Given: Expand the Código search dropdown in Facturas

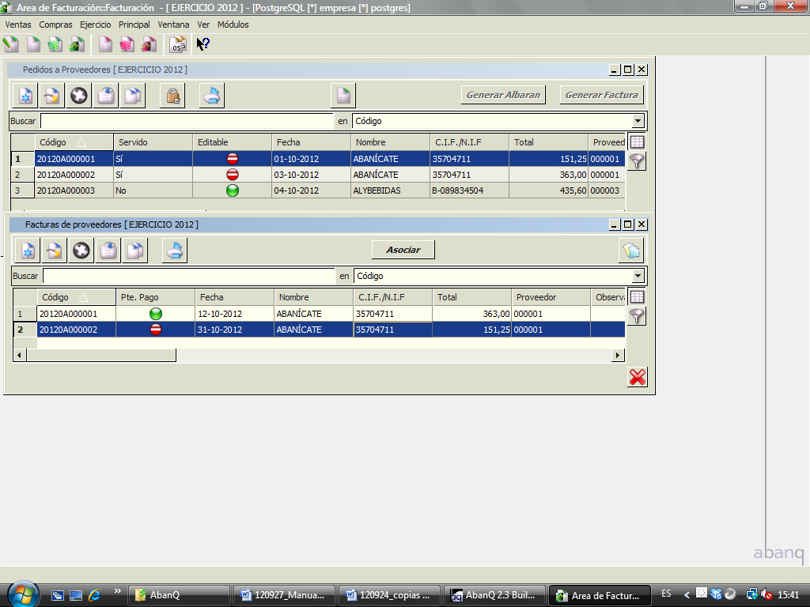Looking at the screenshot, I should [x=638, y=276].
